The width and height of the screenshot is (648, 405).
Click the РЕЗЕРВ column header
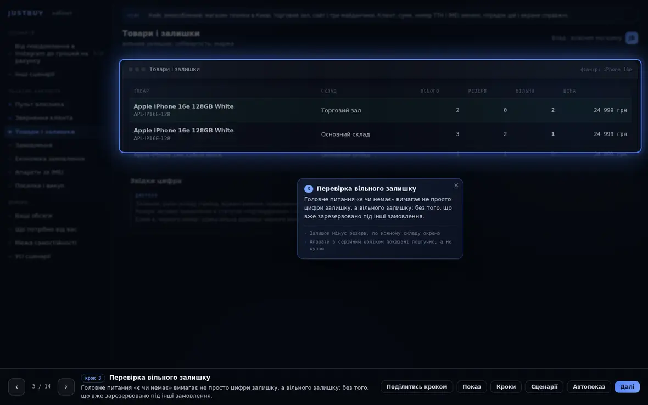click(x=477, y=91)
